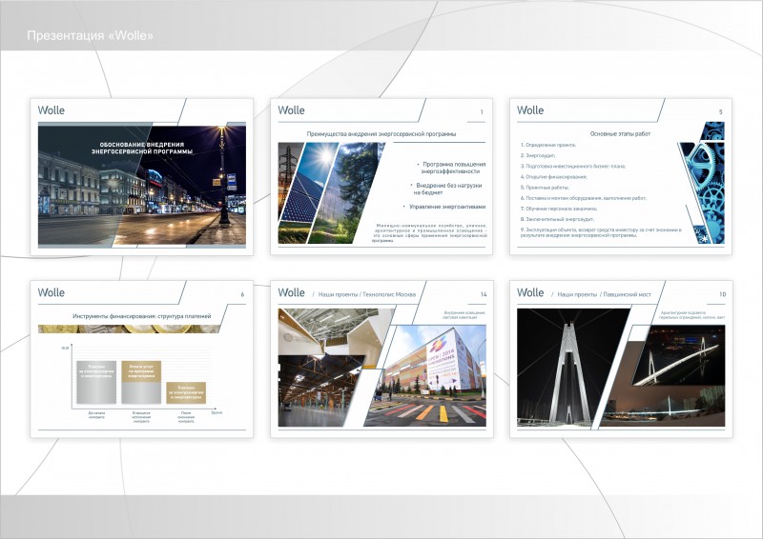The width and height of the screenshot is (763, 539).
Task: Click the Wolle logo on slide numbered 6
Action: (x=52, y=292)
